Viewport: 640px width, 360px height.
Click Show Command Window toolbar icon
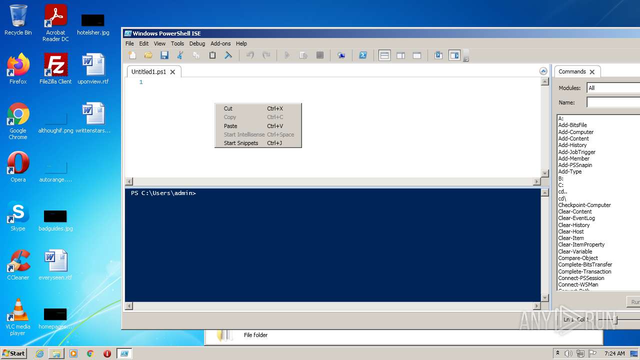pyautogui.click(x=438, y=55)
